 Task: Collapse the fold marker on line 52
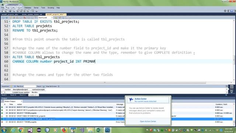point(10,26)
